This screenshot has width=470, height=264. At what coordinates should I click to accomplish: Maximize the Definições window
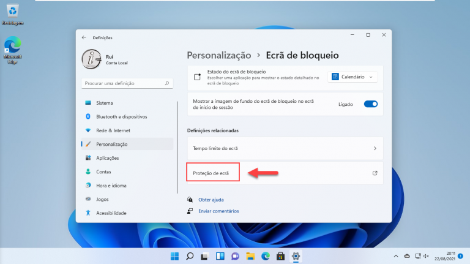click(368, 35)
